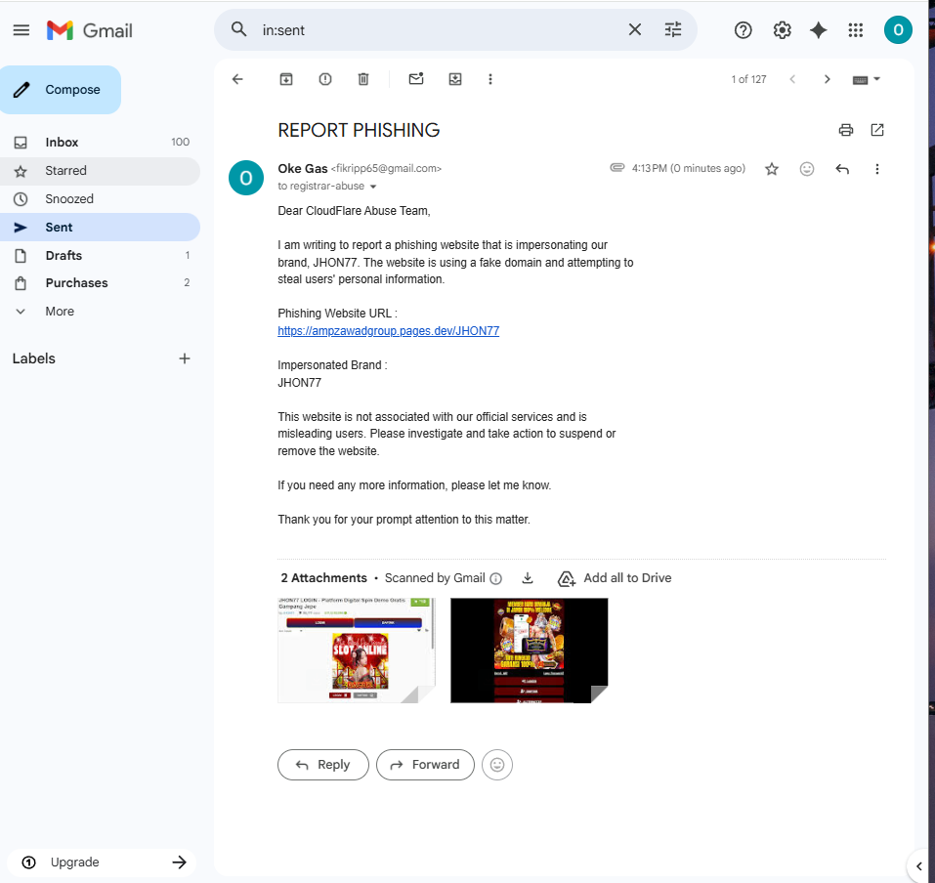Add emoji reaction beside Forward button
This screenshot has height=883, width=935.
pyautogui.click(x=496, y=765)
